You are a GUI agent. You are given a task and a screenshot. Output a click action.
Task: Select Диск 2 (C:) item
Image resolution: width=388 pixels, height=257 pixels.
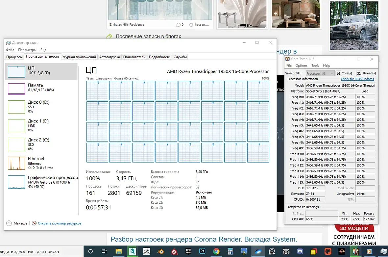[x=41, y=144]
